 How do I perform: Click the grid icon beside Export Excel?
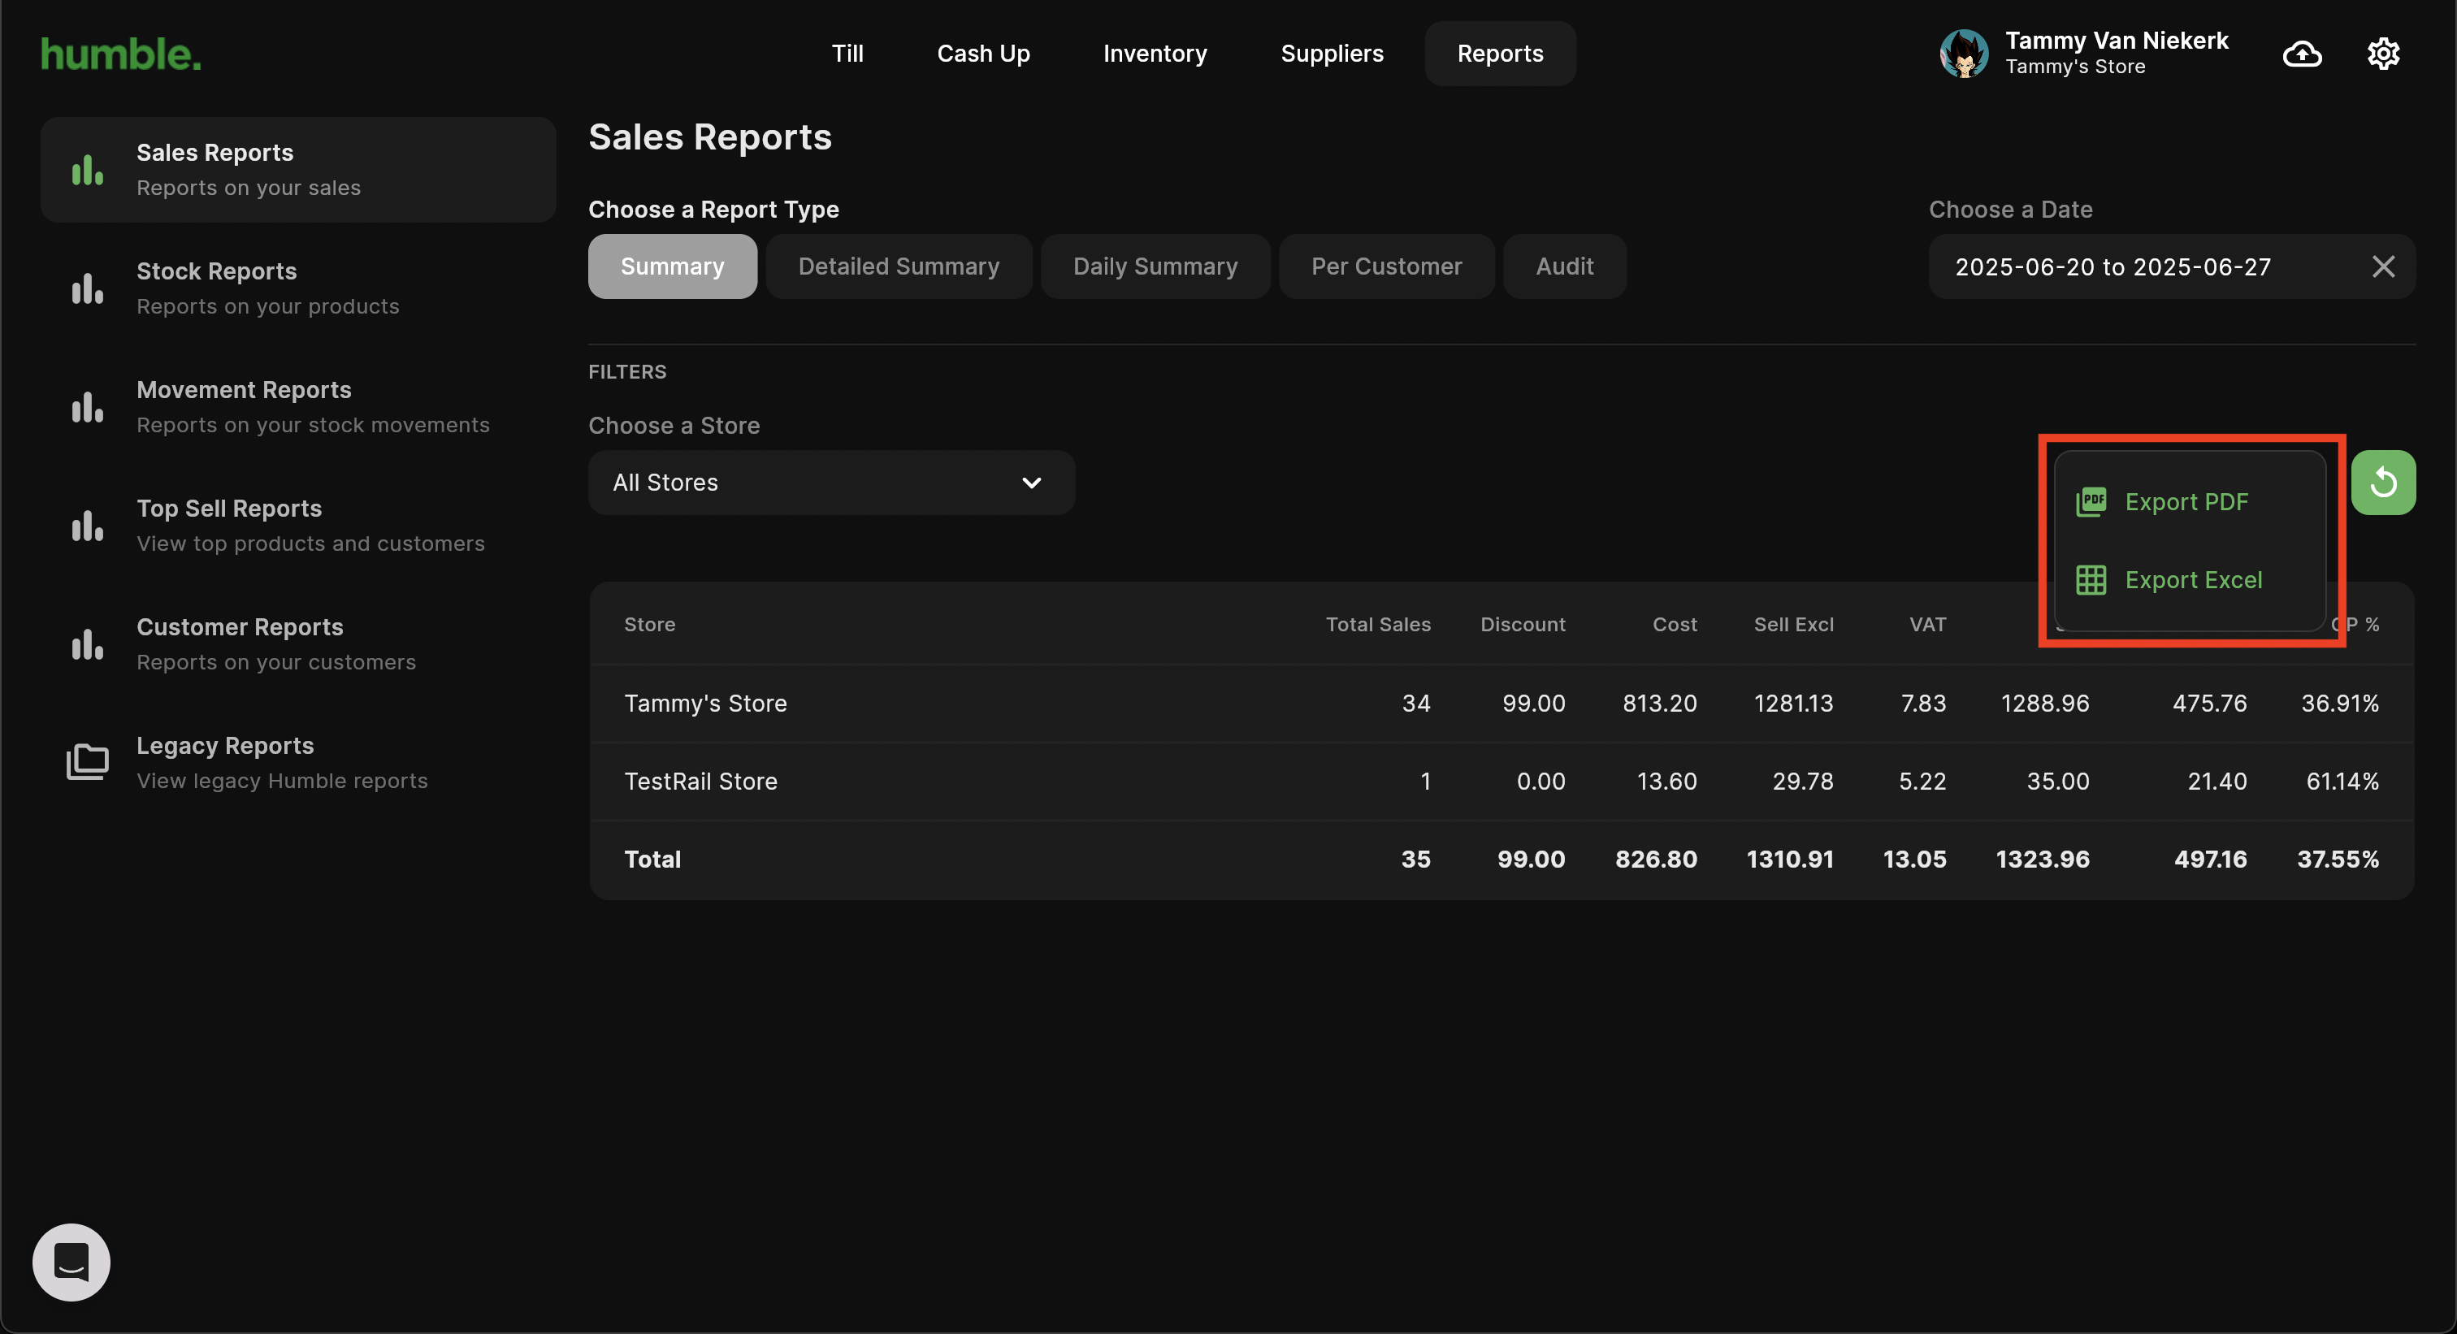pos(2091,580)
